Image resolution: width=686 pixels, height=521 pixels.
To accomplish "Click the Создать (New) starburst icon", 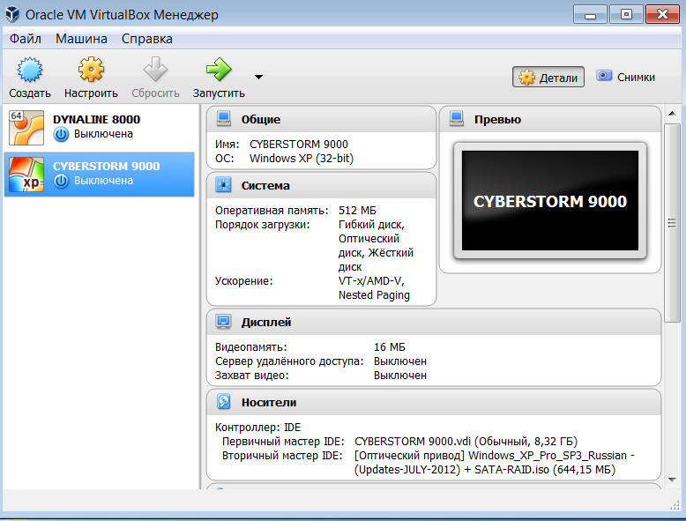I will pos(30,70).
